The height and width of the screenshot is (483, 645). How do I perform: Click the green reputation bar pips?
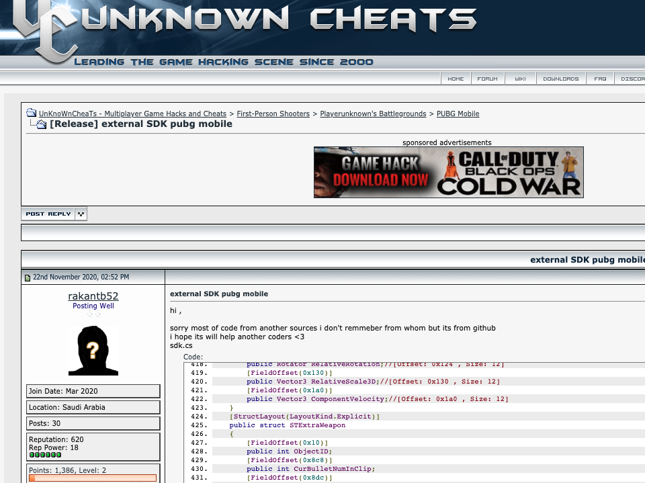pyautogui.click(x=45, y=455)
